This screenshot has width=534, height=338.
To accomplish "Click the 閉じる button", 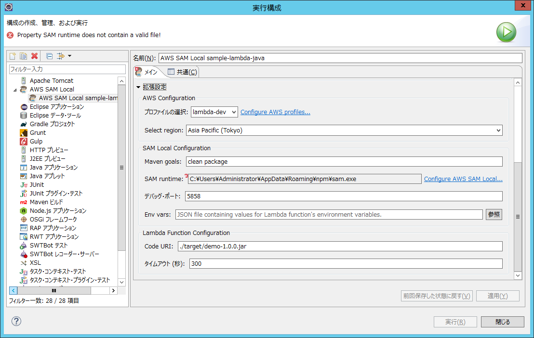I will click(502, 322).
